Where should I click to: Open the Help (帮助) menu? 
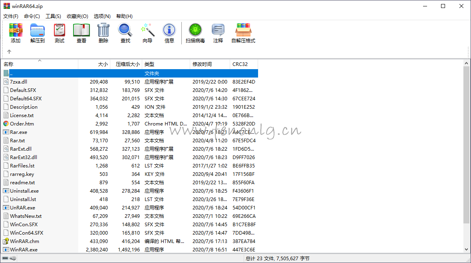pyautogui.click(x=124, y=16)
